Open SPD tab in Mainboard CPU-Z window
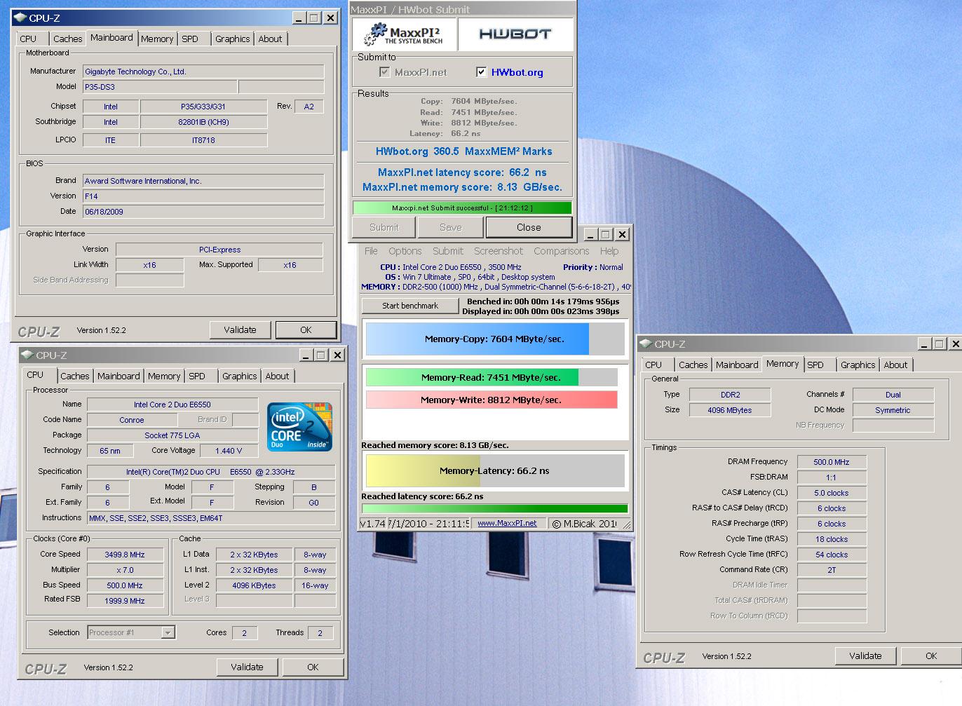The image size is (962, 706). coord(190,39)
